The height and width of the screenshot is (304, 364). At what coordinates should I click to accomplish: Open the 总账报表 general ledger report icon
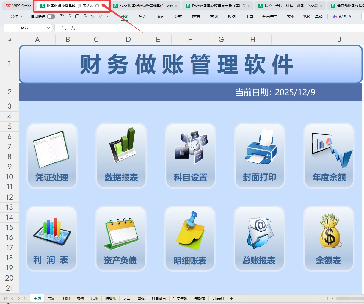click(259, 238)
